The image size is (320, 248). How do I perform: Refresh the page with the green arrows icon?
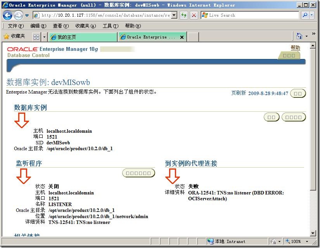(x=184, y=15)
